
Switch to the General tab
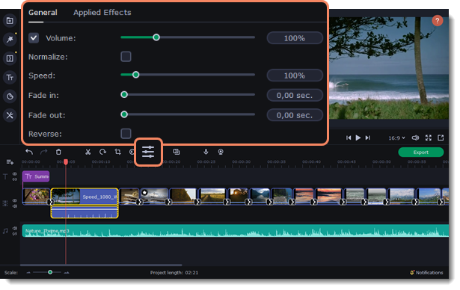tap(43, 12)
